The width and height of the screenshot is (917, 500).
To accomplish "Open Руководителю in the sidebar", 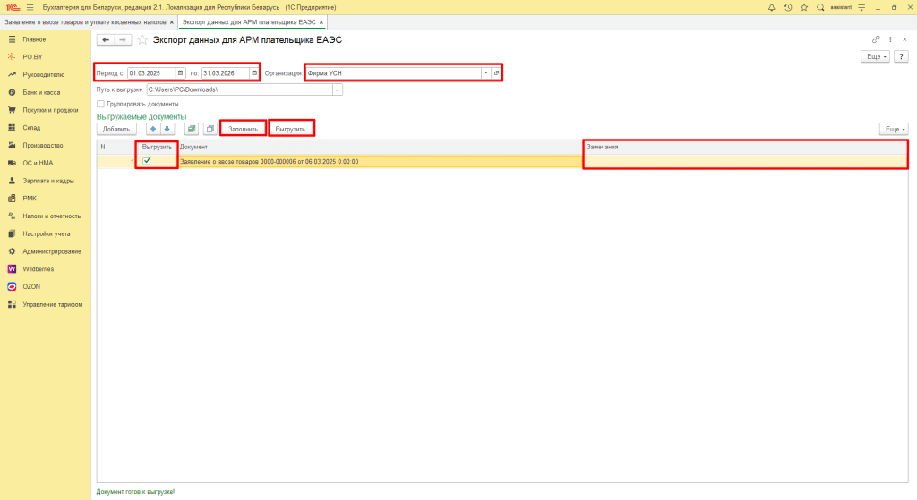I will pos(43,75).
